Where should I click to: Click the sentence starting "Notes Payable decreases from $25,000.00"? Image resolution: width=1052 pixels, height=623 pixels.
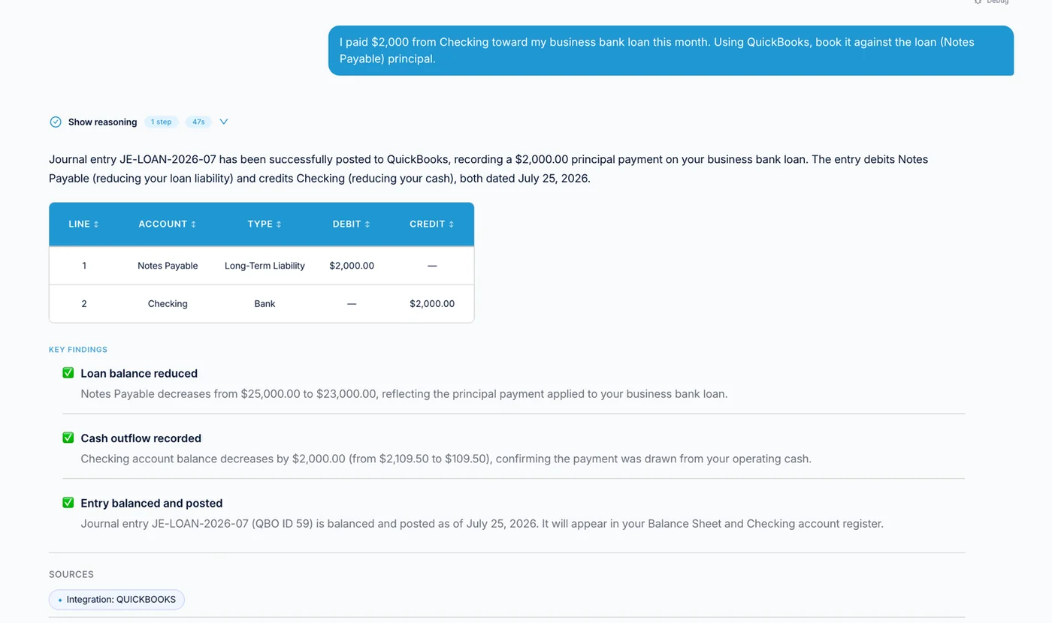point(404,393)
